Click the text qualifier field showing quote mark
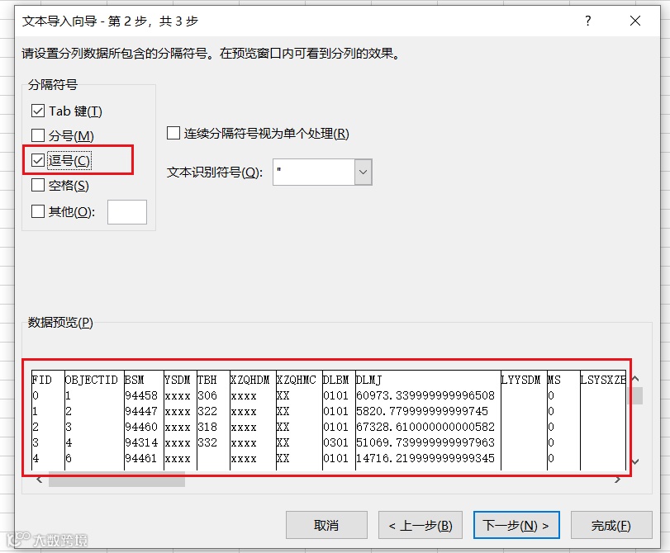The height and width of the screenshot is (553, 670). 314,173
